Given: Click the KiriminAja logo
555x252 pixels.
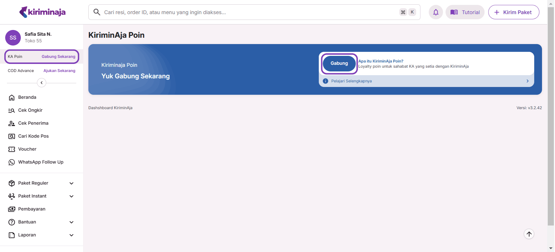Looking at the screenshot, I should click(42, 12).
